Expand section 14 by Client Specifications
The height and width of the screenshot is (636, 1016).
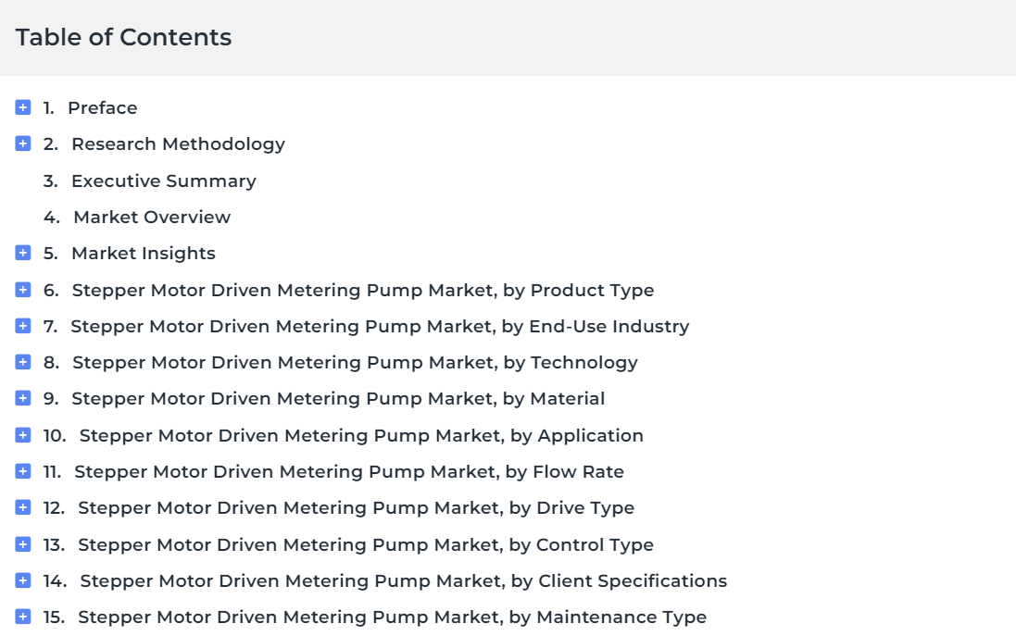(22, 581)
